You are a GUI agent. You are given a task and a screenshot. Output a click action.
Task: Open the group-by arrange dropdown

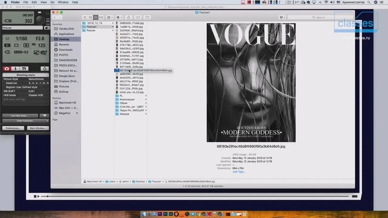tap(110, 17)
